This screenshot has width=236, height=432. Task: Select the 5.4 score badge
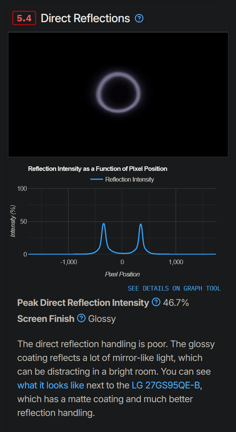(x=24, y=18)
